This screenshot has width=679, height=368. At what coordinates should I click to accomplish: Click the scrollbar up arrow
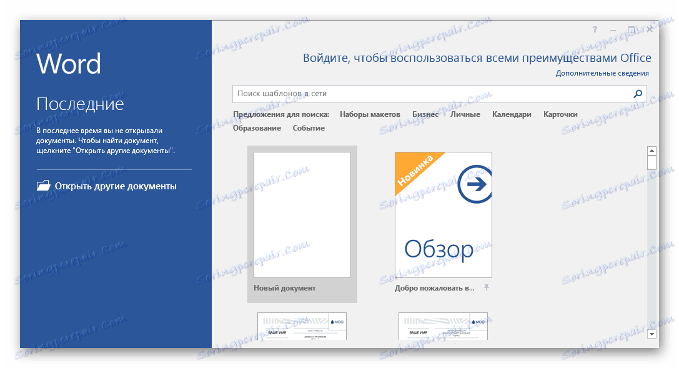coord(652,151)
